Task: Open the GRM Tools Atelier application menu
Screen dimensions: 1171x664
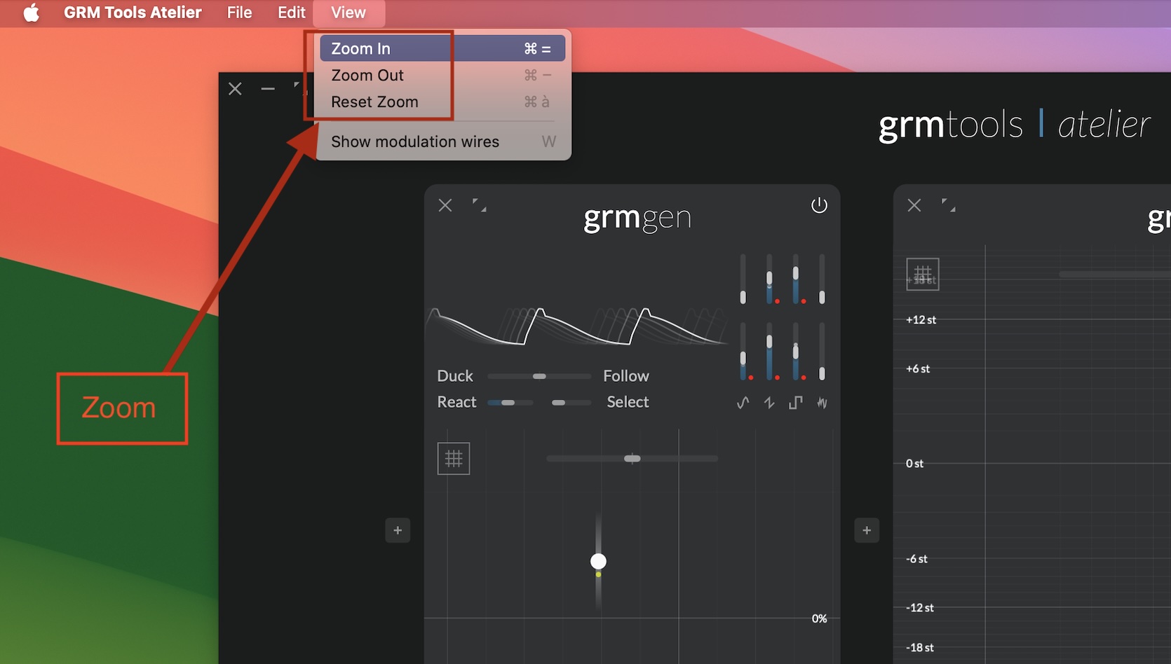Action: tap(133, 13)
